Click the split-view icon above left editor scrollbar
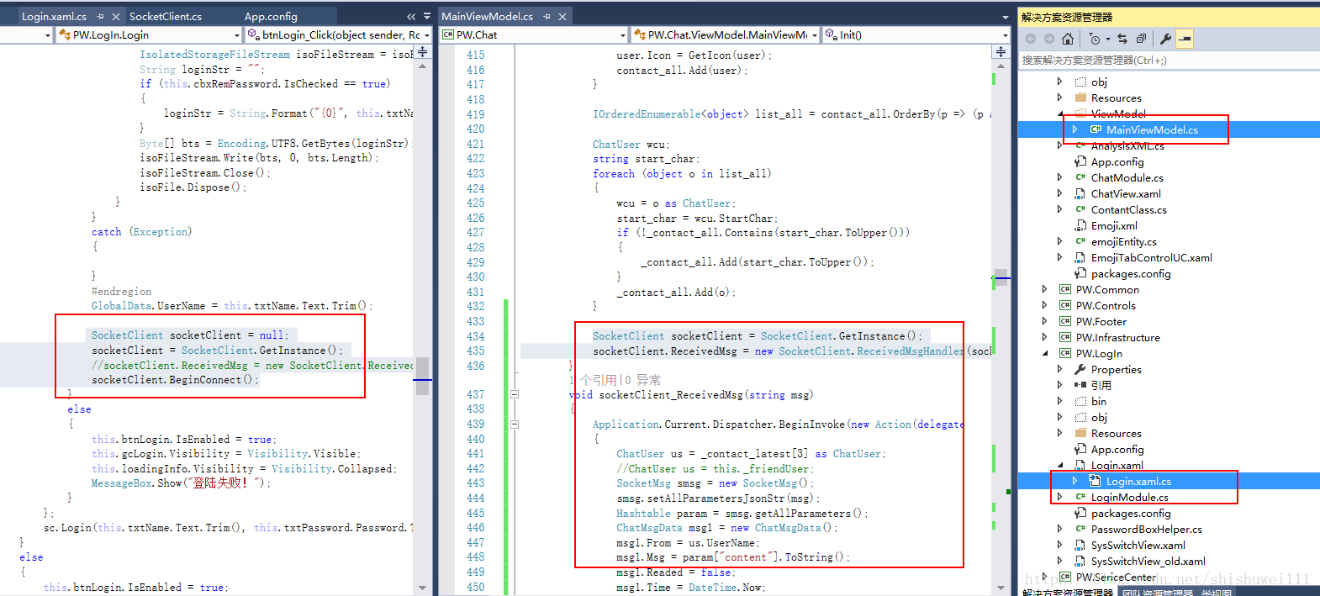The height and width of the screenshot is (596, 1320). [423, 52]
